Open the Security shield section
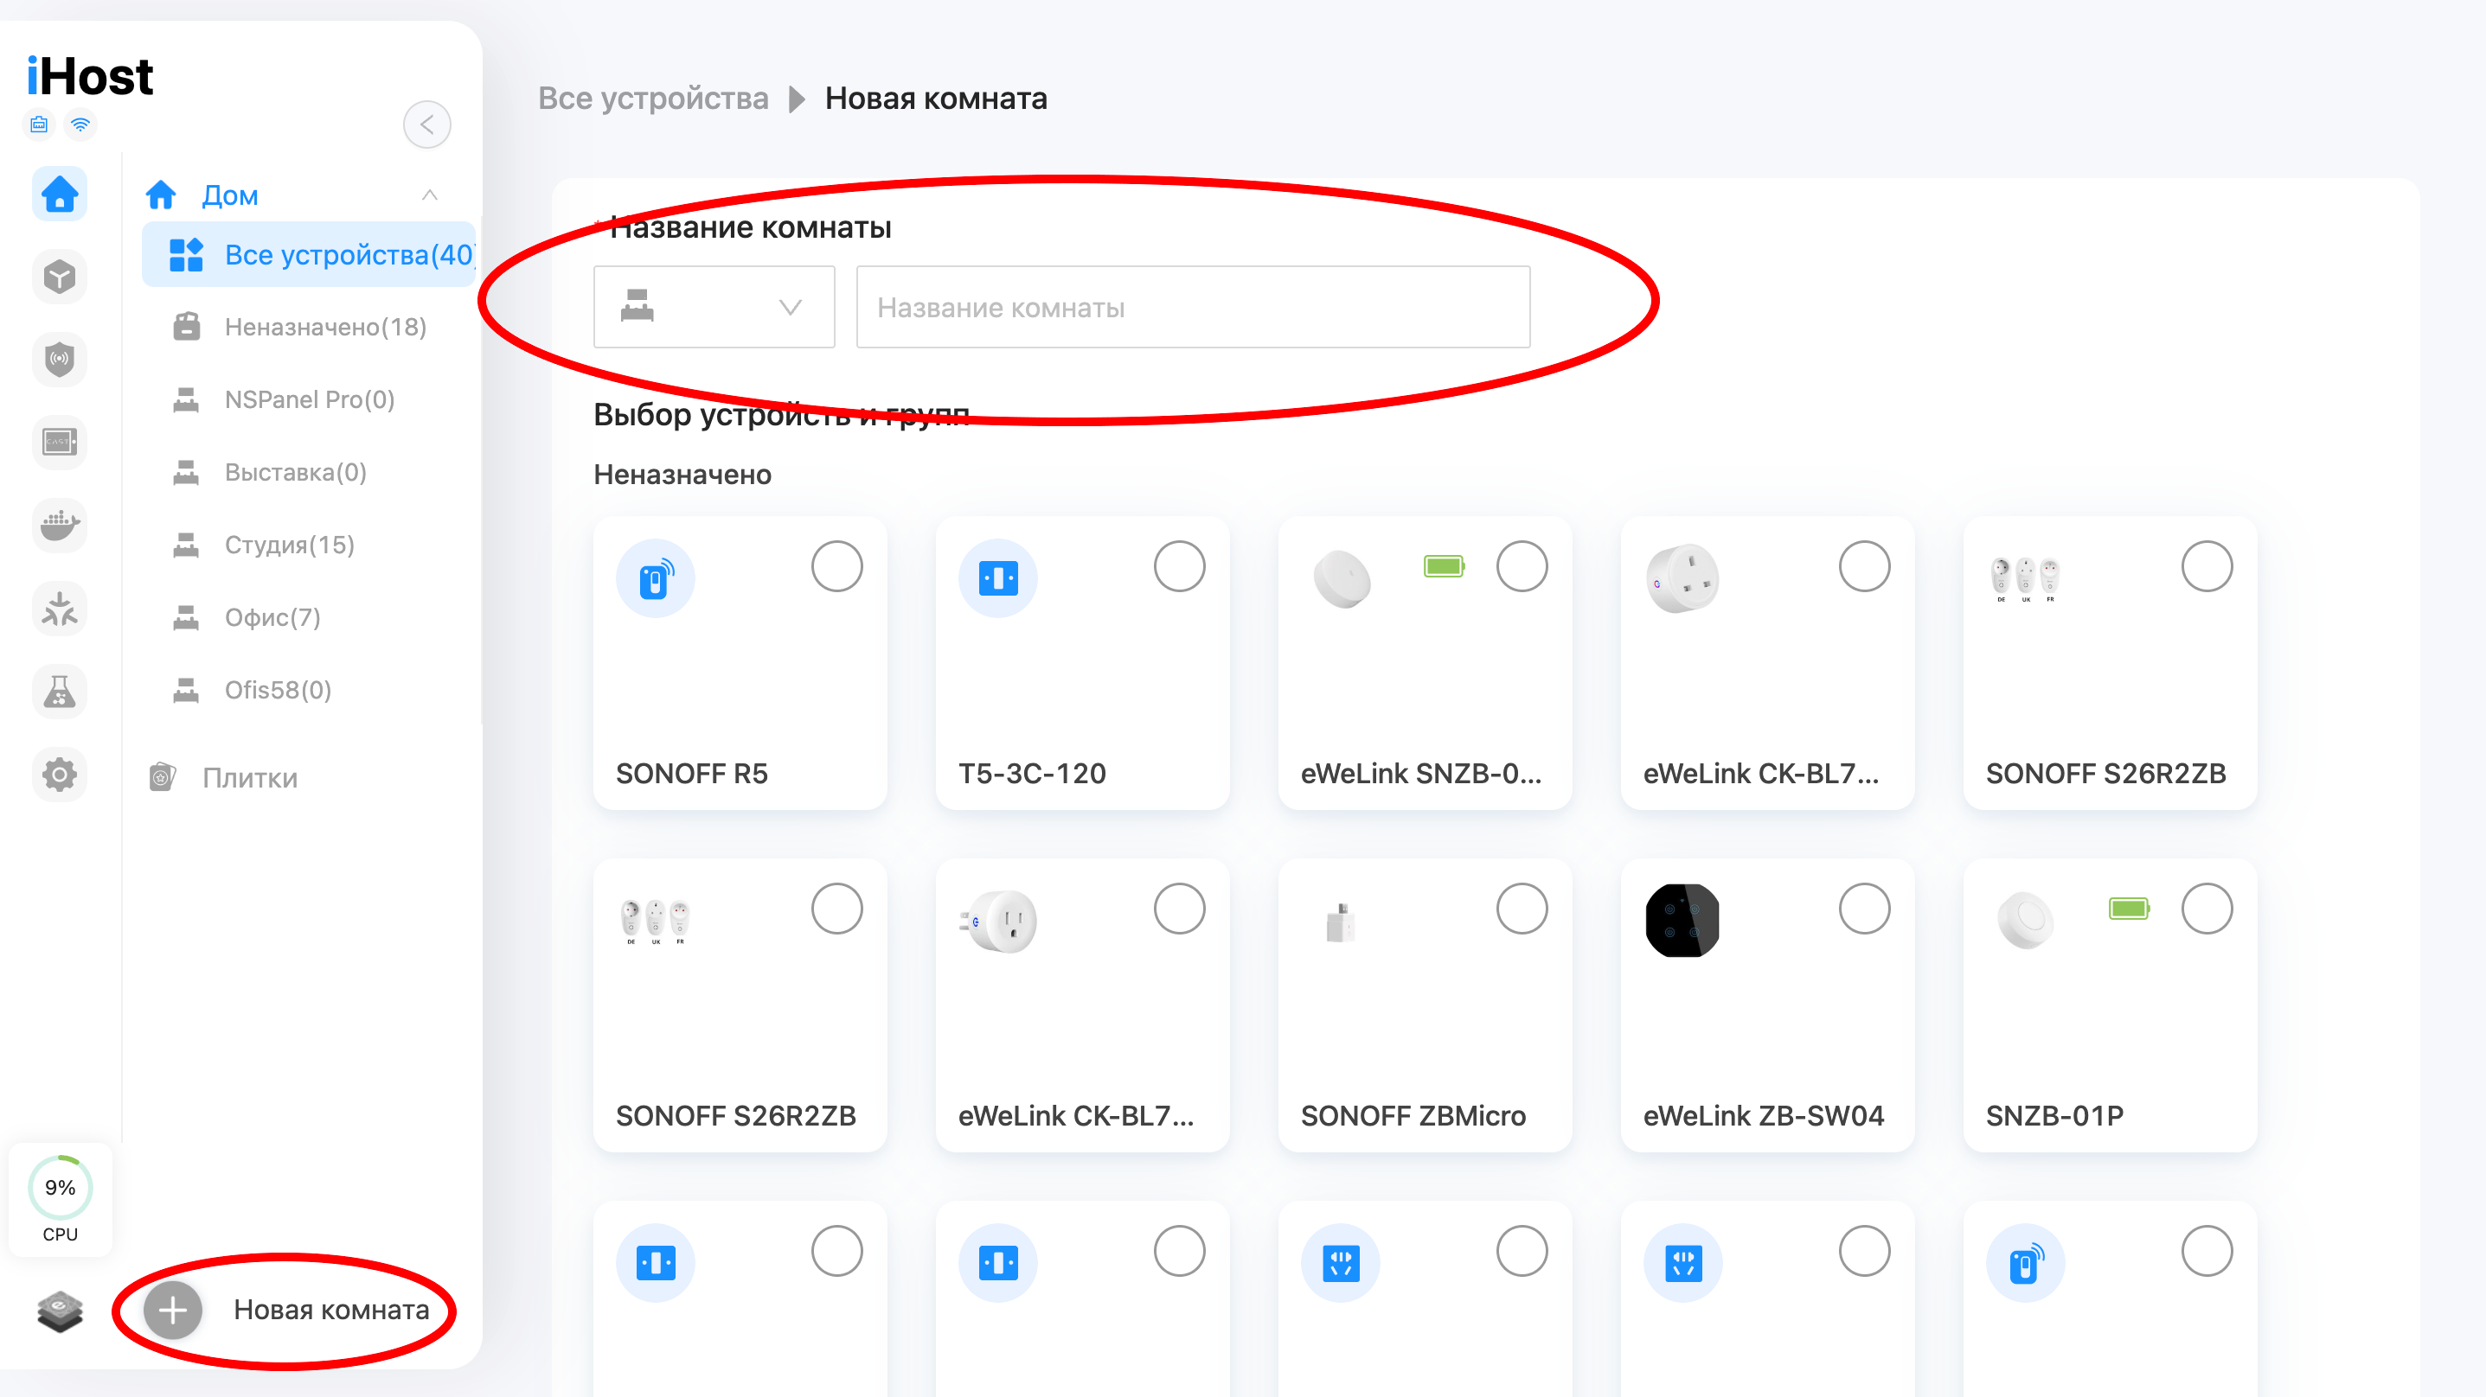The width and height of the screenshot is (2486, 1397). click(x=60, y=360)
